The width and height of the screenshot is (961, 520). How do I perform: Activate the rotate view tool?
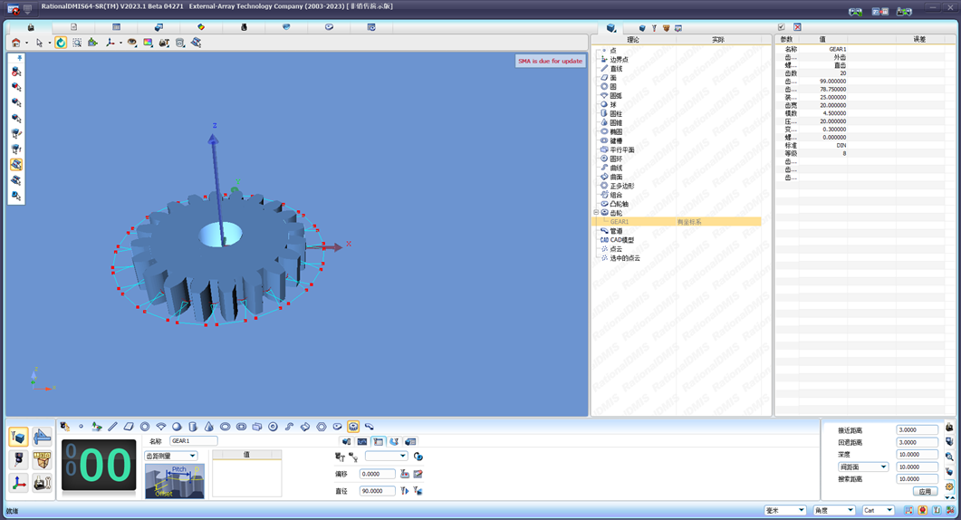[x=61, y=43]
